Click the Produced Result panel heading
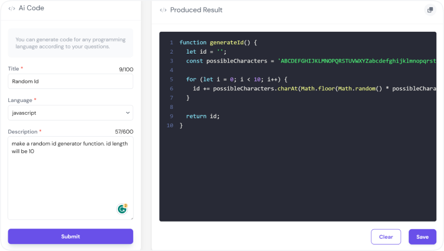This screenshot has height=251, width=444. click(x=196, y=10)
